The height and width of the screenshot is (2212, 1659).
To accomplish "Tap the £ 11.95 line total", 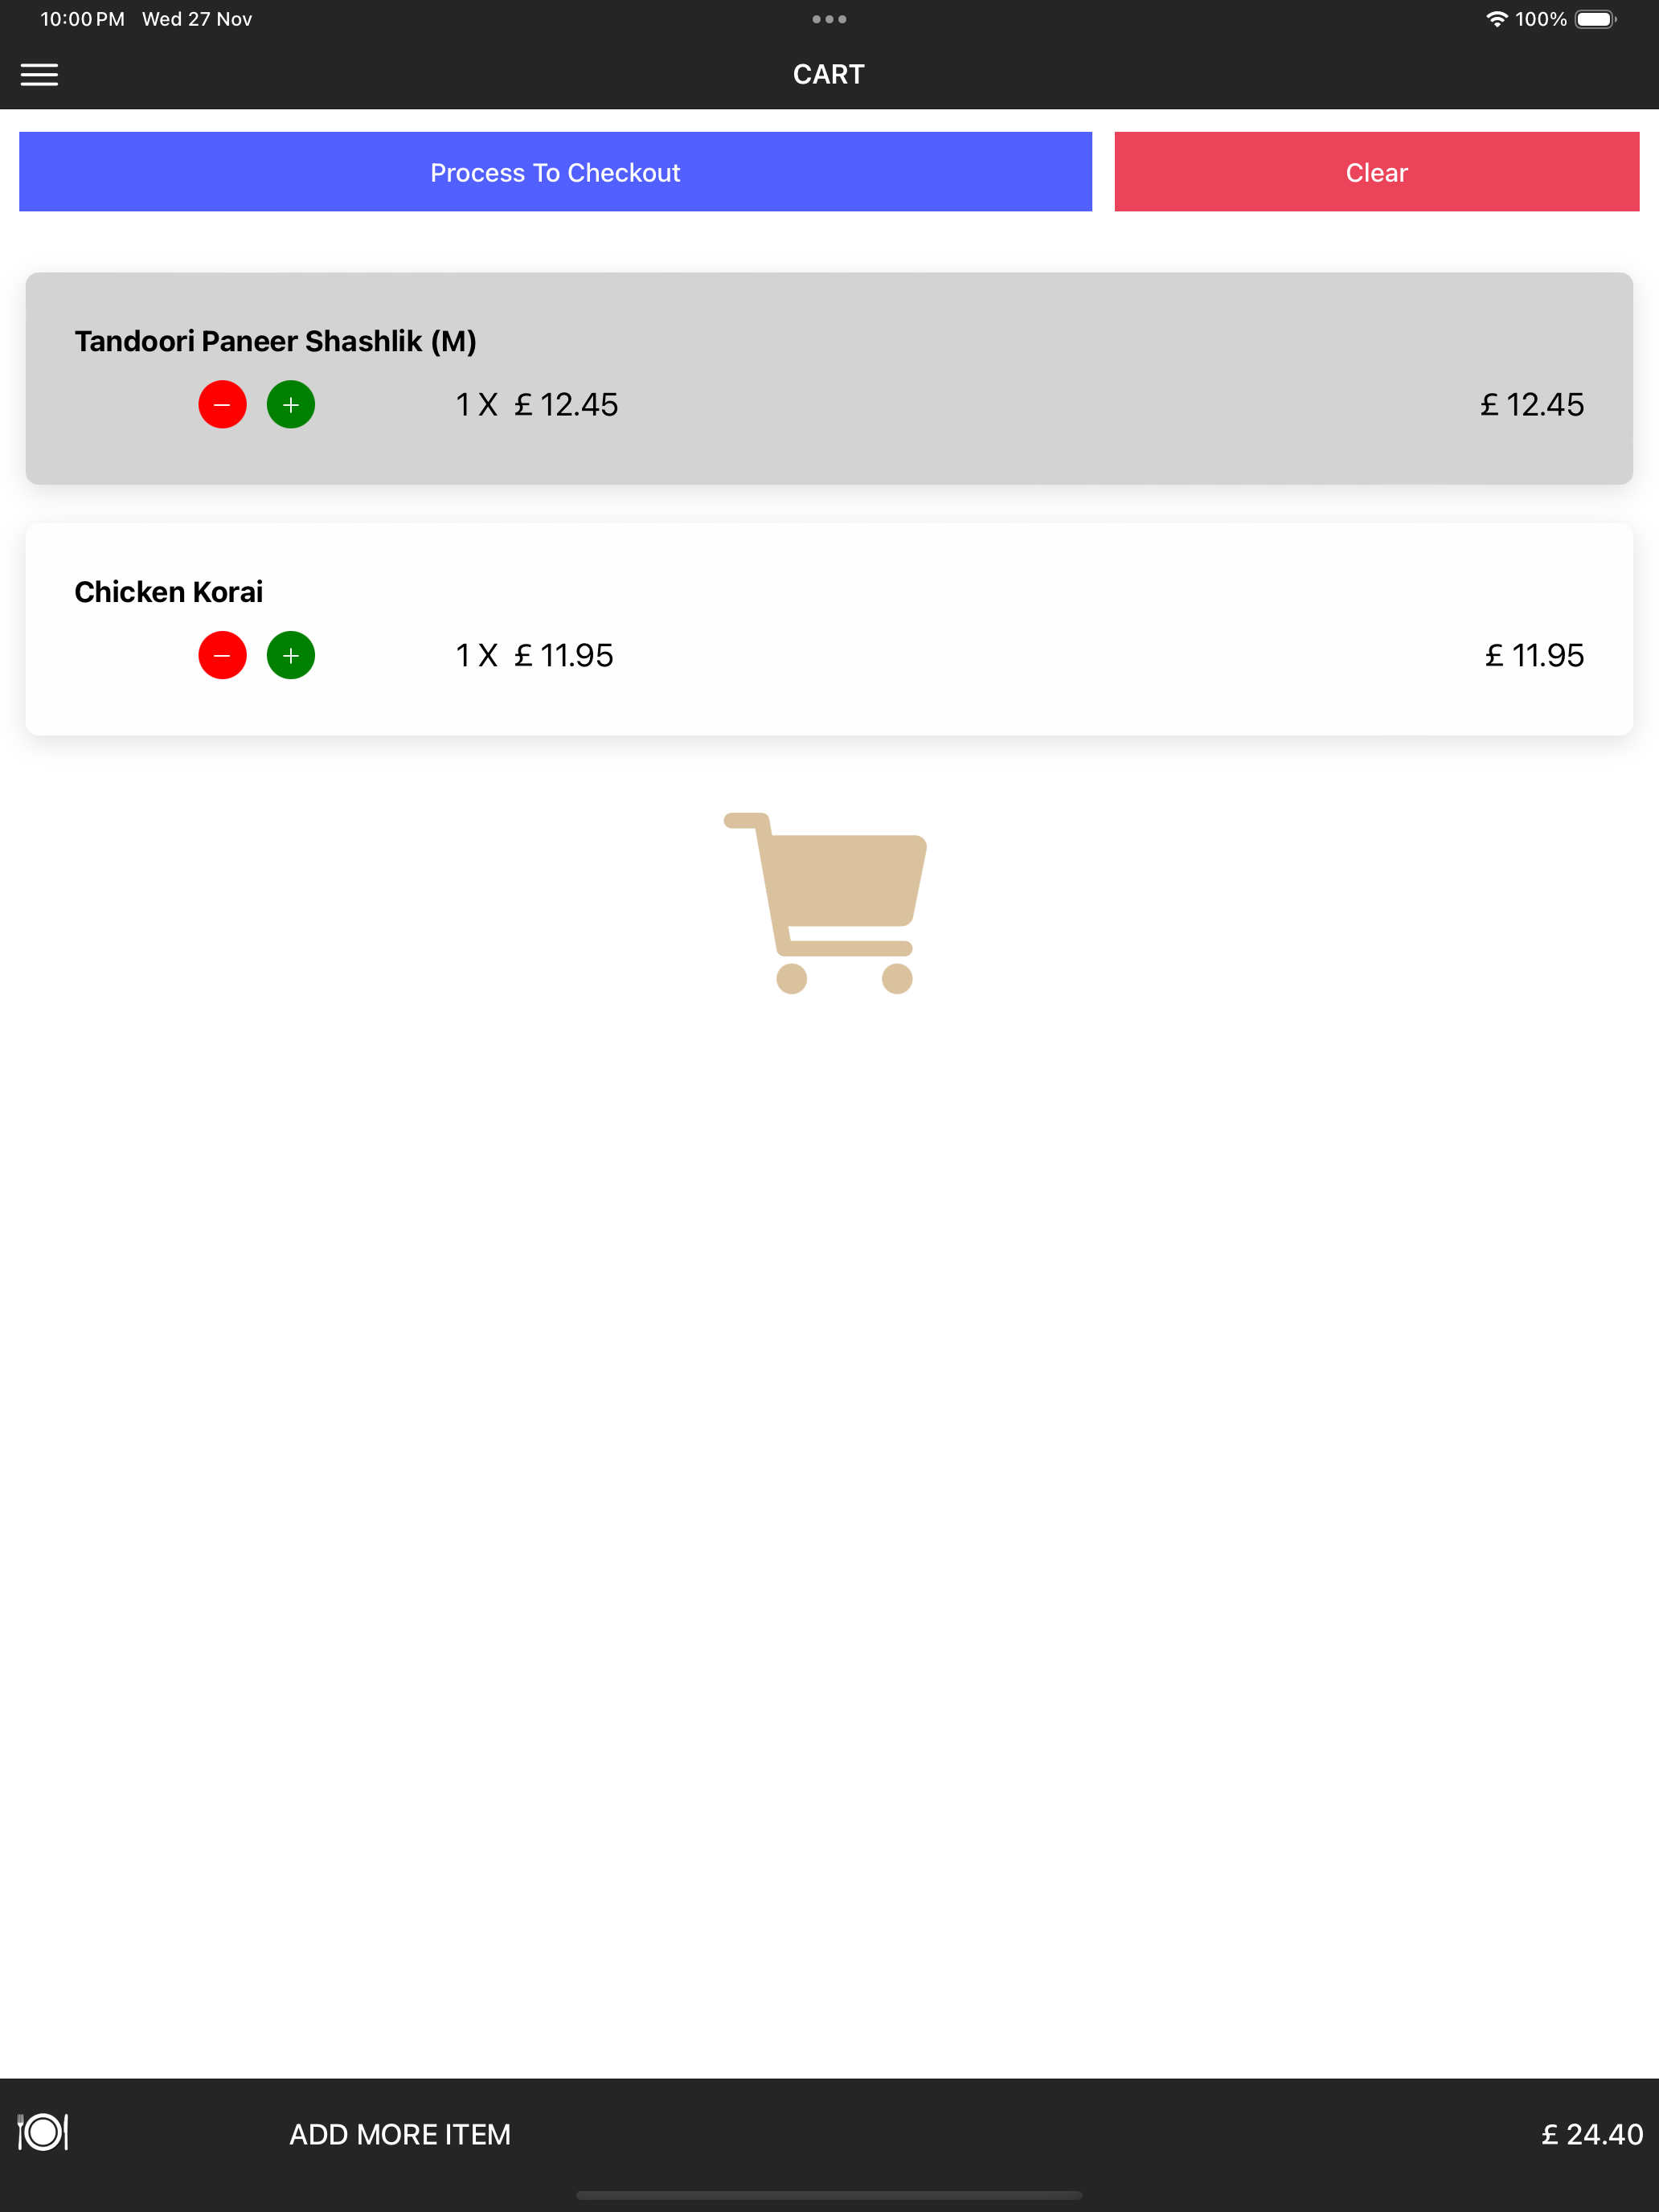I will (1534, 656).
